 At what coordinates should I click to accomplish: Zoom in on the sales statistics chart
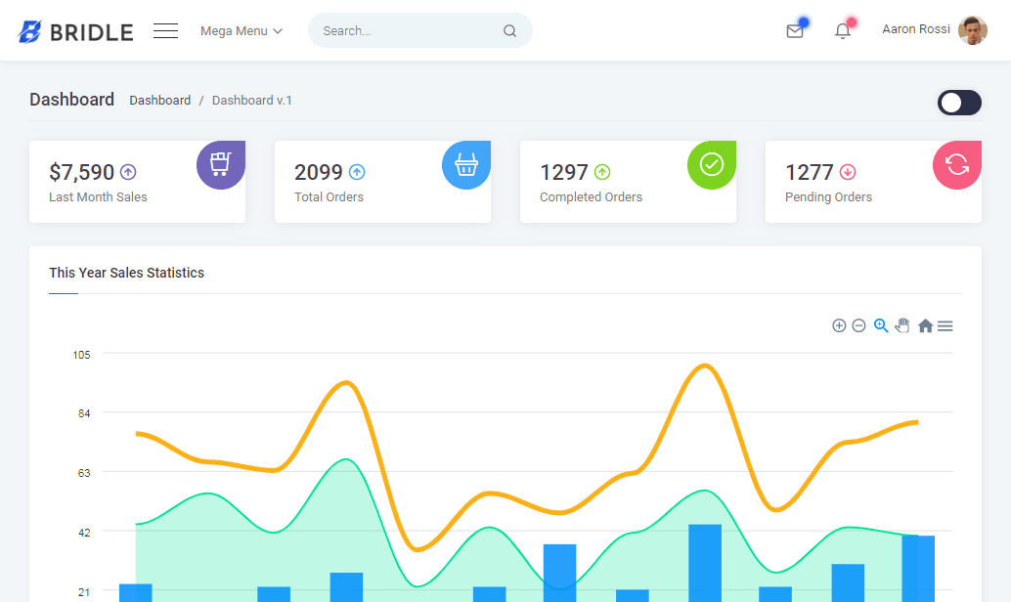(839, 325)
